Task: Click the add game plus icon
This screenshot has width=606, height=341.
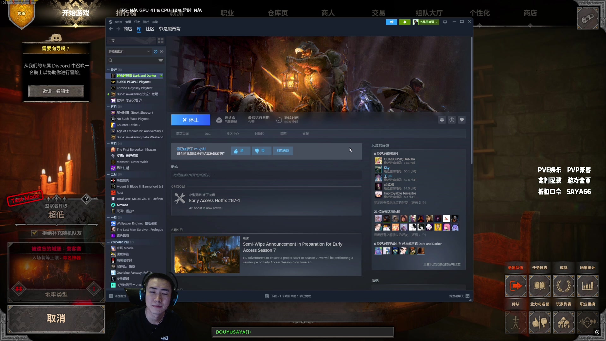Action: 111,296
